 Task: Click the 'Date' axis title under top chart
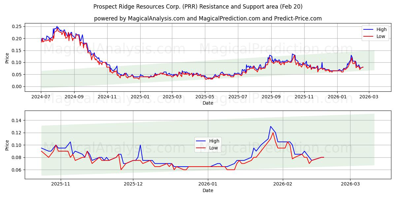point(208,103)
